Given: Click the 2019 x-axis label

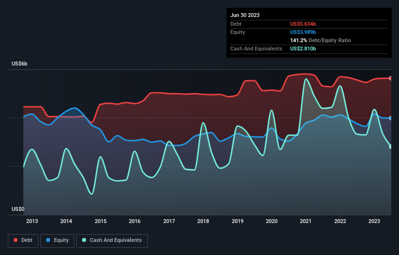Looking at the screenshot, I should point(238,221).
